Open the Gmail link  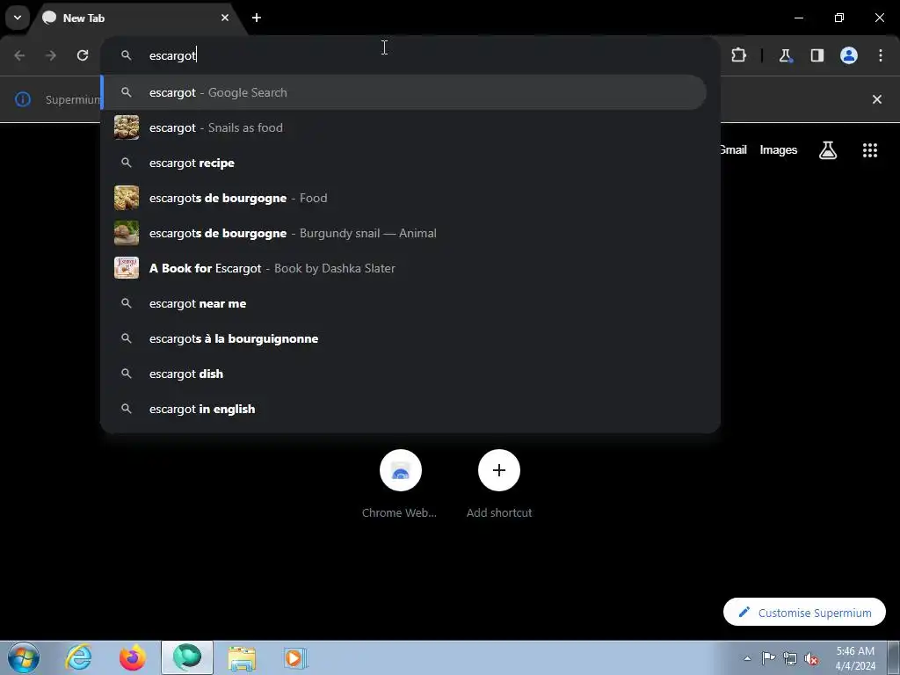click(x=734, y=149)
